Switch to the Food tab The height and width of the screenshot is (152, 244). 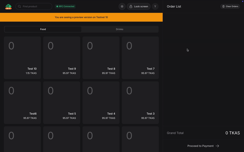(43, 29)
